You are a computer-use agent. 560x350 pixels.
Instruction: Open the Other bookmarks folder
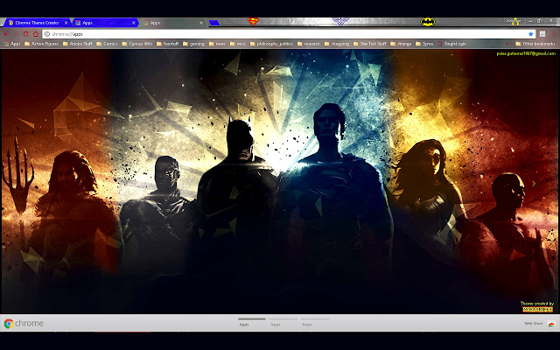click(535, 44)
